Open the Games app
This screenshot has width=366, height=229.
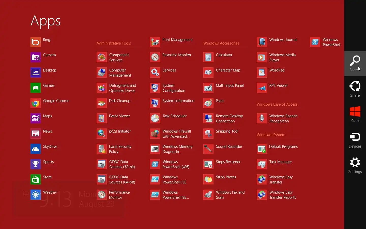click(36, 88)
